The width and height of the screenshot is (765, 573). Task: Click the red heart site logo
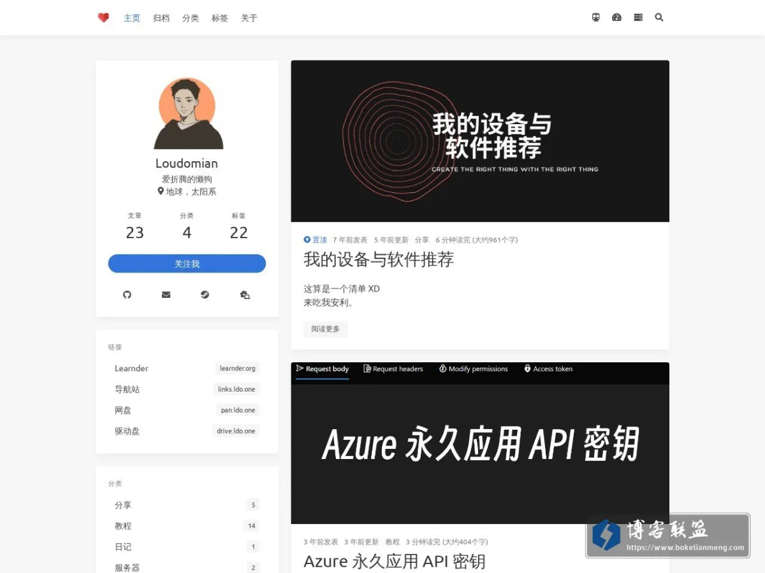[x=103, y=18]
